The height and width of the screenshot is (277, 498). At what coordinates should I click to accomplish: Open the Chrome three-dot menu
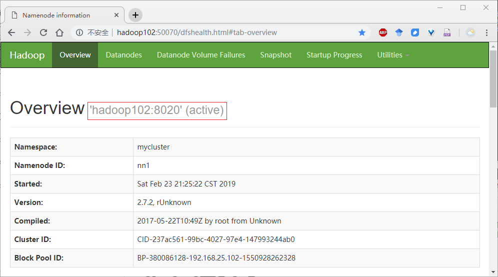coord(486,32)
